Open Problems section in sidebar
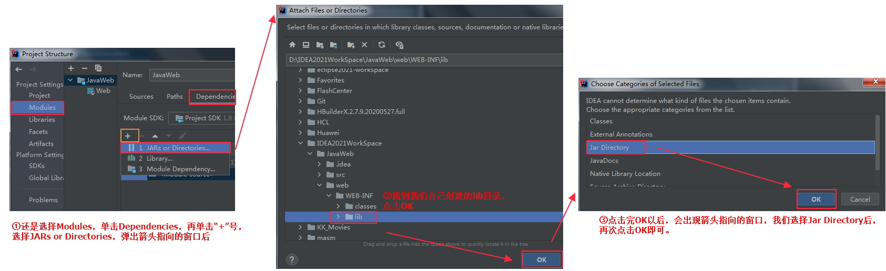 pyautogui.click(x=43, y=200)
